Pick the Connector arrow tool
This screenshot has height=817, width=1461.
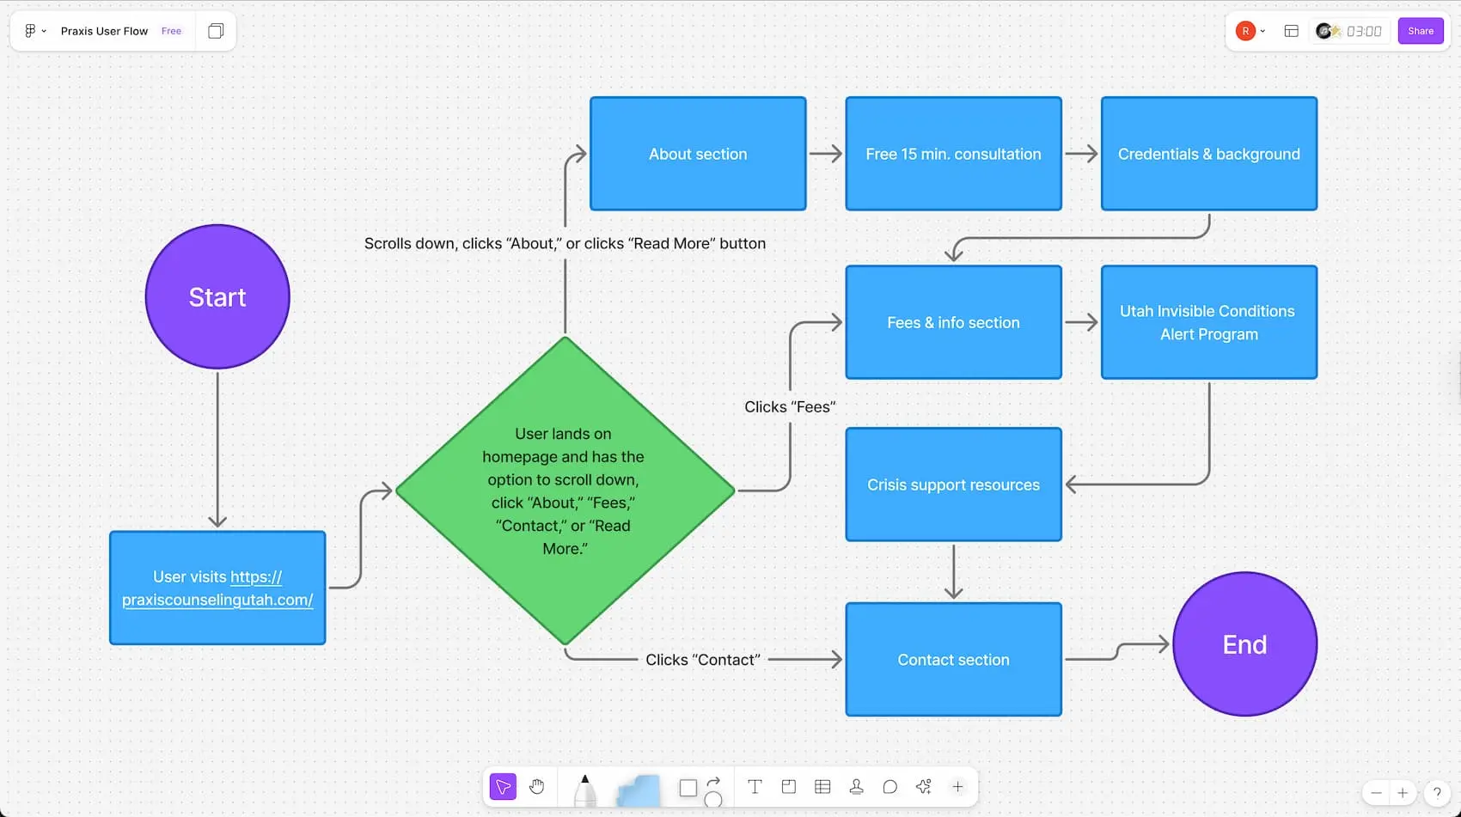[x=714, y=786]
